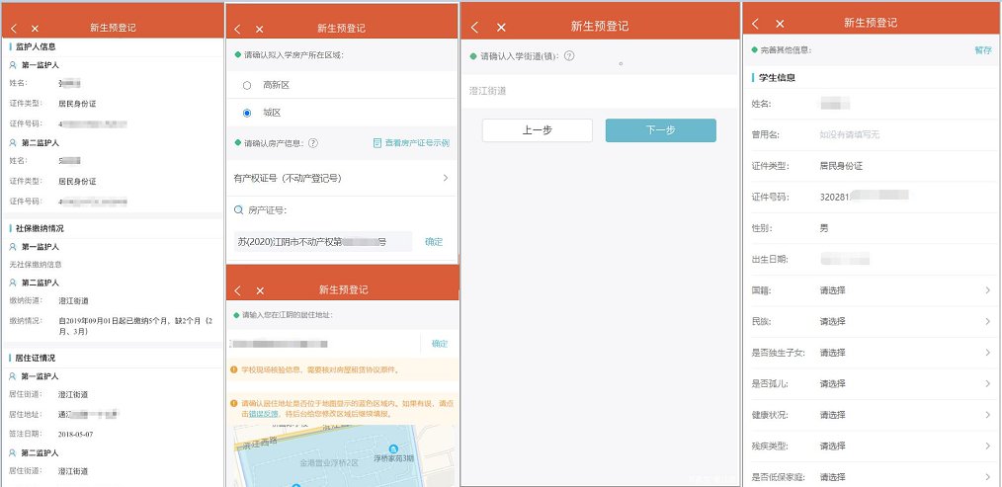Click the 下一步 button
The width and height of the screenshot is (1002, 487).
660,130
